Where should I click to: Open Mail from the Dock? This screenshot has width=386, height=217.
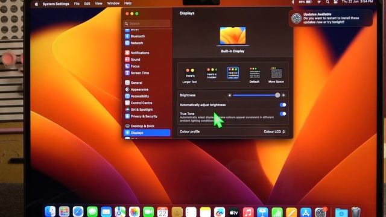106,212
